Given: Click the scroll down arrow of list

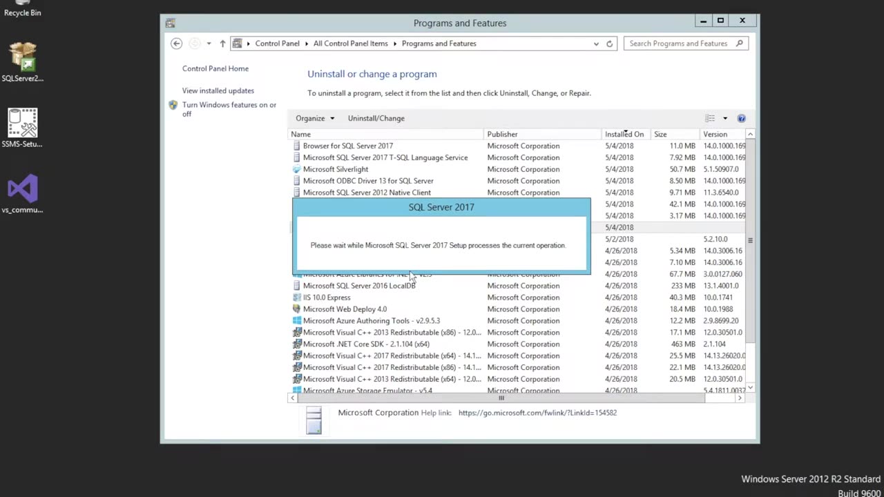Looking at the screenshot, I should coord(750,388).
